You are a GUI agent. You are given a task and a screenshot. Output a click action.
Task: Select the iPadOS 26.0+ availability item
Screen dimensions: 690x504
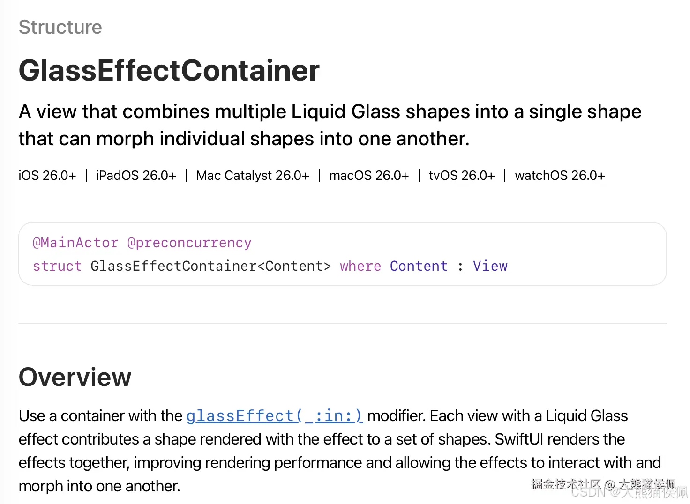[x=136, y=176]
